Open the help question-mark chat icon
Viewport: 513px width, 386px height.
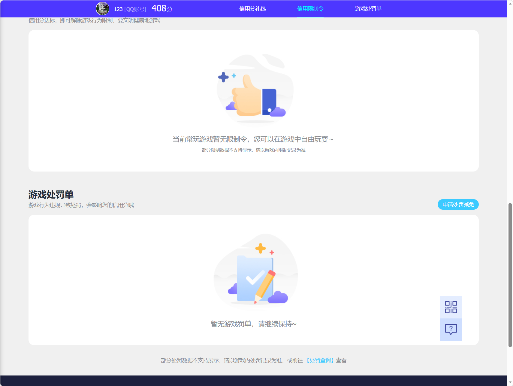coord(451,330)
